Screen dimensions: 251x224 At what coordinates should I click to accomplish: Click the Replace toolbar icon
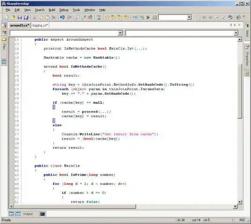pyautogui.click(x=90, y=17)
